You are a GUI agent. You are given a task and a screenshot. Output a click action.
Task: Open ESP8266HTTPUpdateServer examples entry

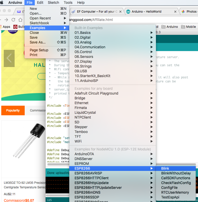click(113, 188)
